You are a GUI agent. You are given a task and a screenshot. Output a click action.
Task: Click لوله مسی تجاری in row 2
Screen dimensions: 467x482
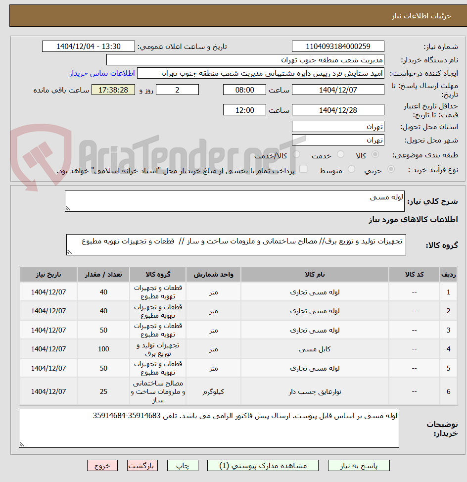[x=315, y=311]
